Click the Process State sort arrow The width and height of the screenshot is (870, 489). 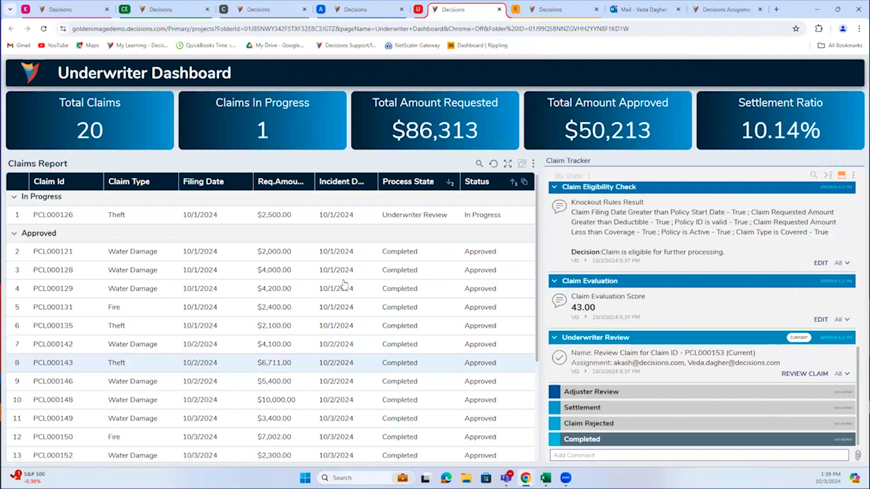tap(450, 182)
